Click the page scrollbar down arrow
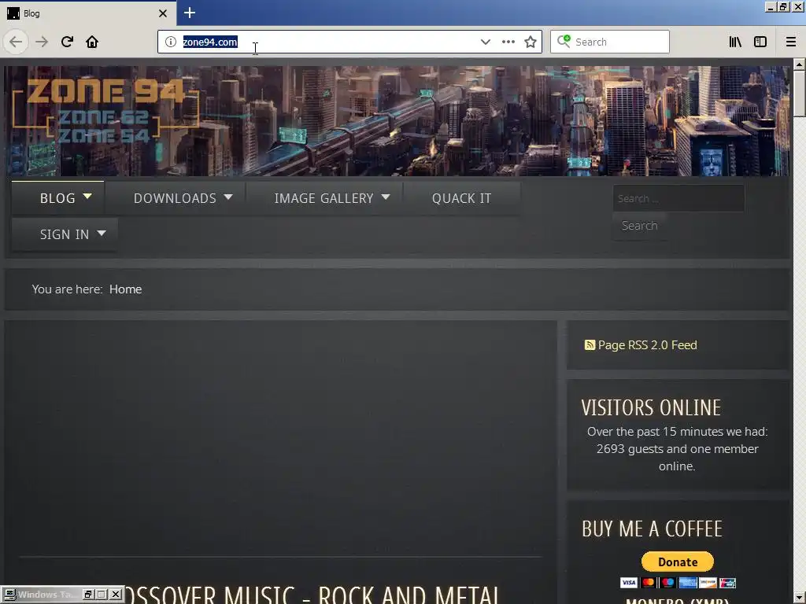 point(799,598)
